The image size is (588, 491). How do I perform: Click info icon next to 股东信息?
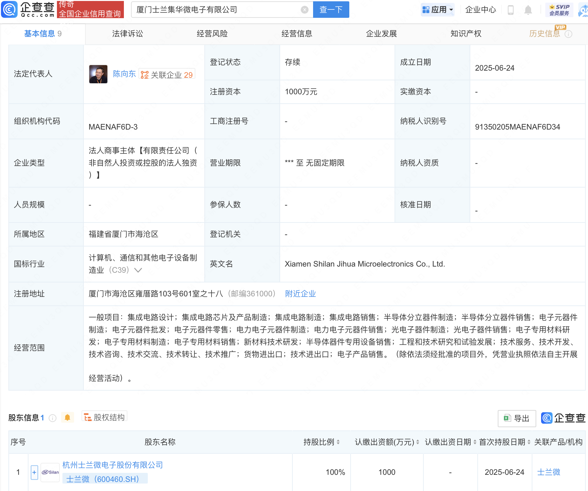tap(52, 418)
